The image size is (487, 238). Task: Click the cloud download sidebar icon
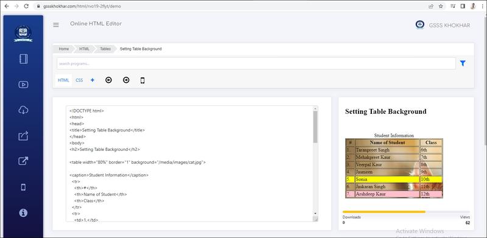(x=23, y=110)
